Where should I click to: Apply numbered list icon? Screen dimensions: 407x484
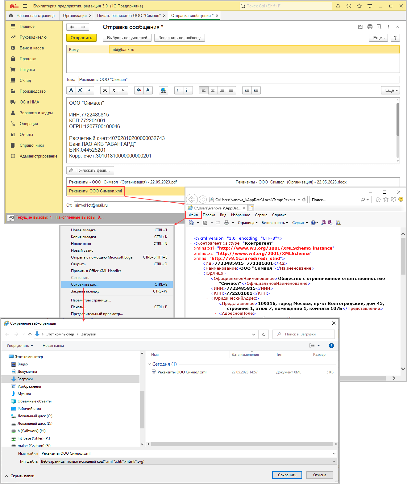point(188,90)
